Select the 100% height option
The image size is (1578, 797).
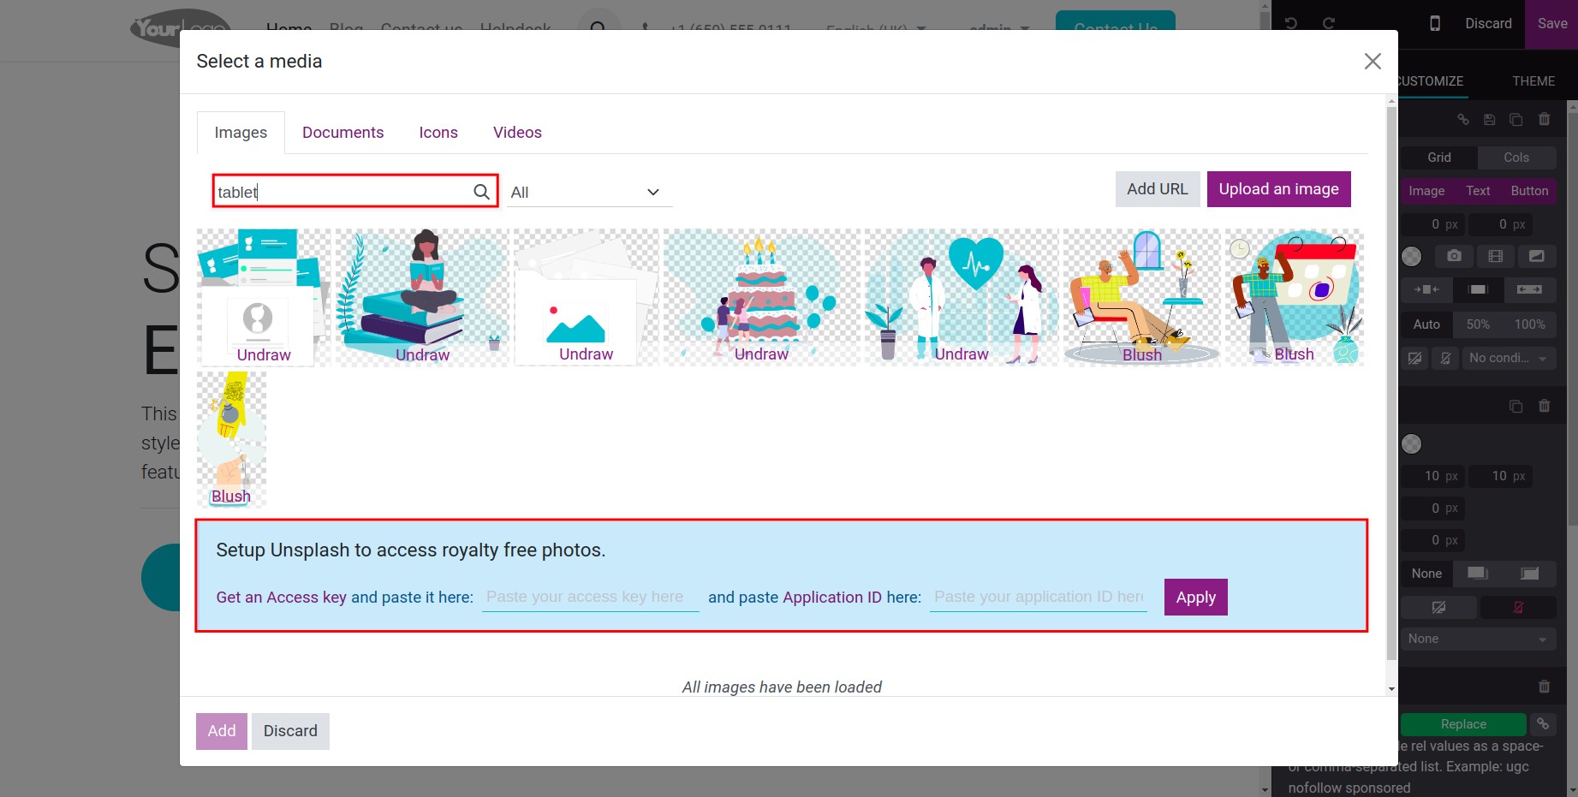pos(1529,324)
